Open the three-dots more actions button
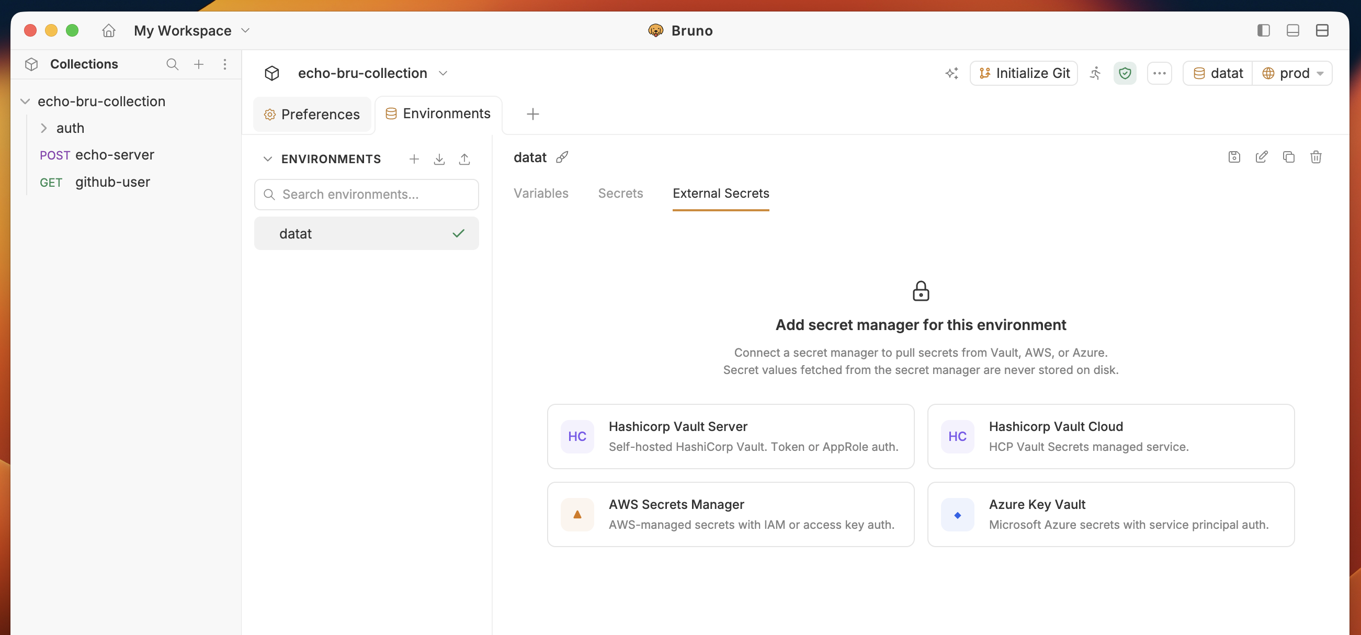Image resolution: width=1361 pixels, height=635 pixels. (x=1159, y=73)
